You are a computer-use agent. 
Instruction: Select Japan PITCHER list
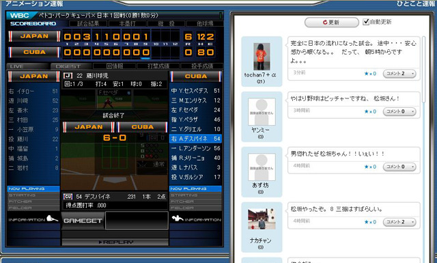33,202
